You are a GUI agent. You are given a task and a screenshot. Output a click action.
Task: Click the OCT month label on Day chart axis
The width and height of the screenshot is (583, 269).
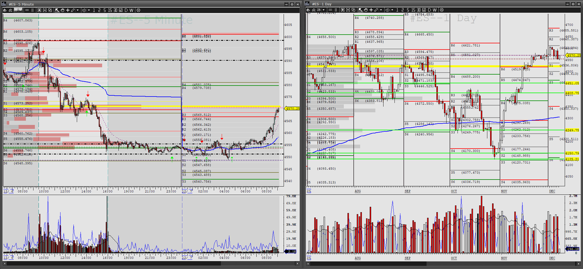[454, 192]
